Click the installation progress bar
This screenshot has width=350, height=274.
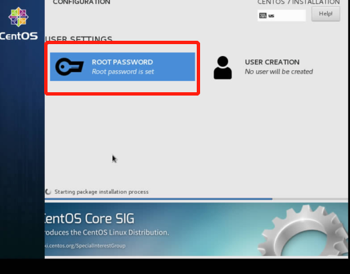click(196, 198)
